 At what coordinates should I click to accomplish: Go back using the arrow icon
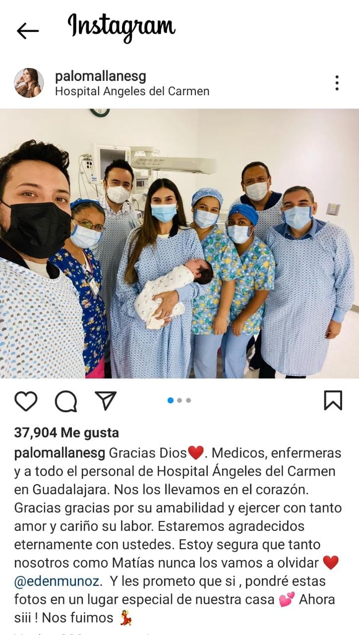[x=27, y=31]
